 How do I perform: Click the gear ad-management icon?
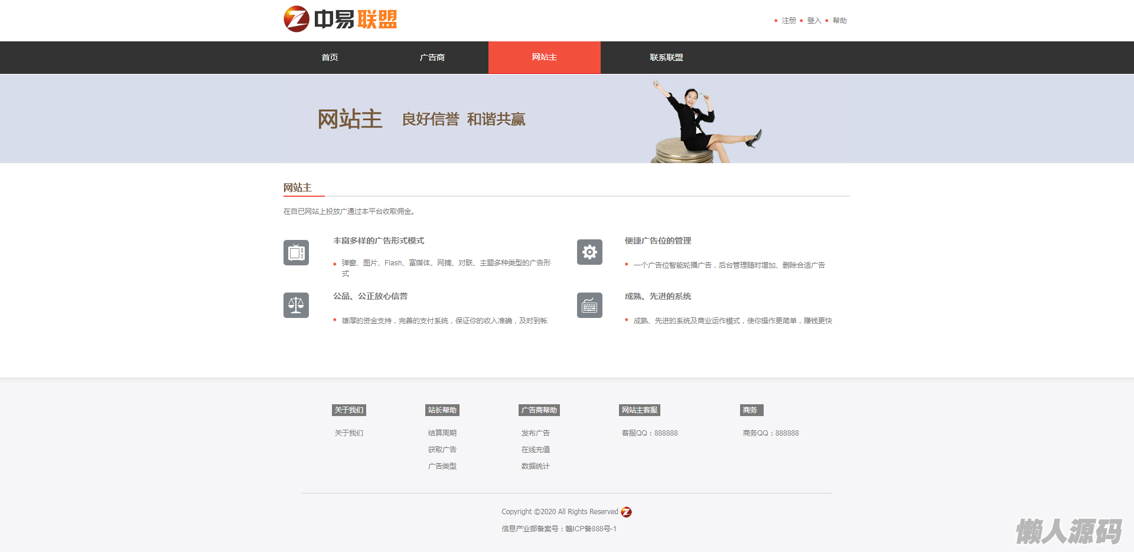[x=589, y=252]
